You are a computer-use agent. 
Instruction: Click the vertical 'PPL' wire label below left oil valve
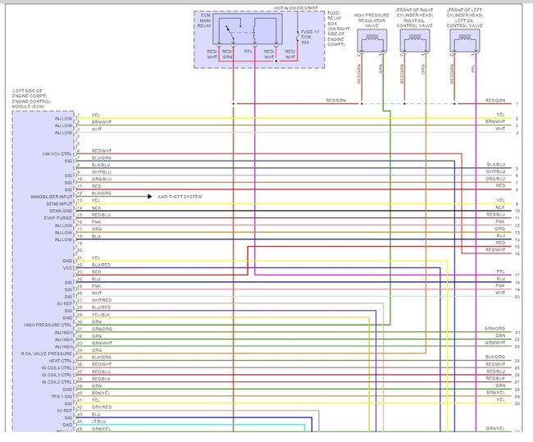click(x=473, y=69)
